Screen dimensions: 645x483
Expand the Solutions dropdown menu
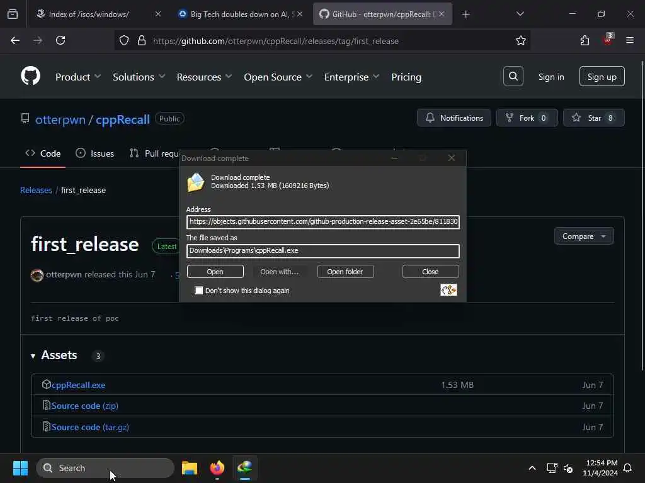139,77
